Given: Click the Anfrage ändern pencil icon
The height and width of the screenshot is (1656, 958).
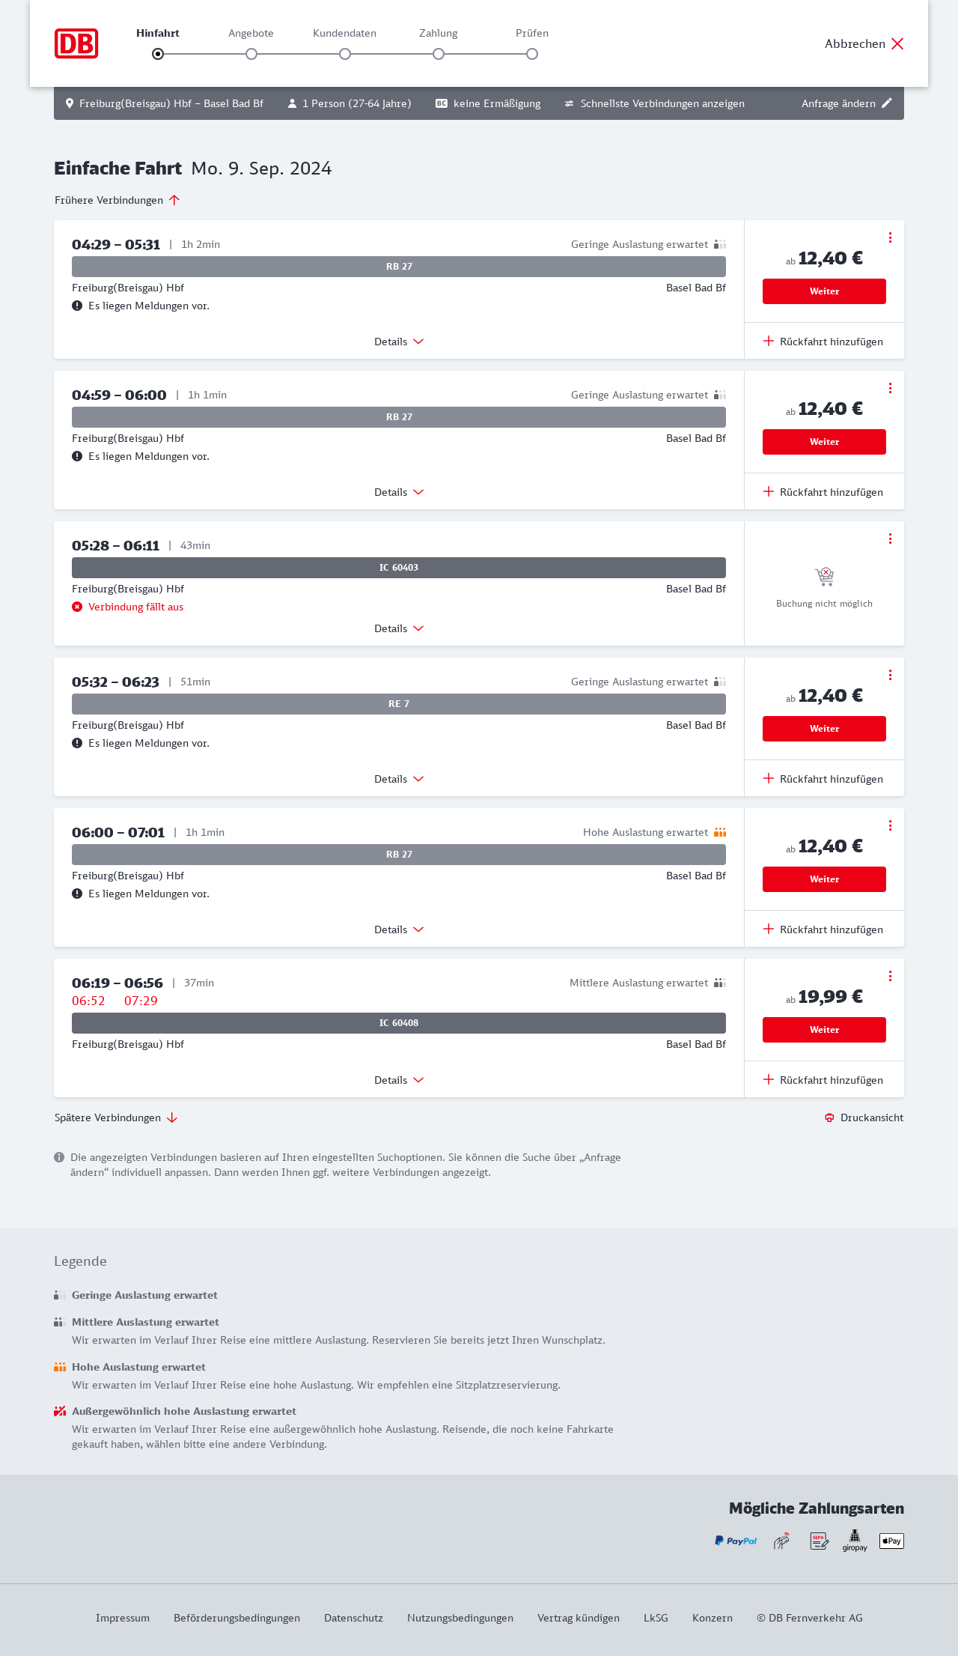Looking at the screenshot, I should point(887,103).
